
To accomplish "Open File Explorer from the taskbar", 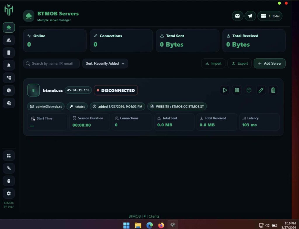I will click(x=138, y=226).
